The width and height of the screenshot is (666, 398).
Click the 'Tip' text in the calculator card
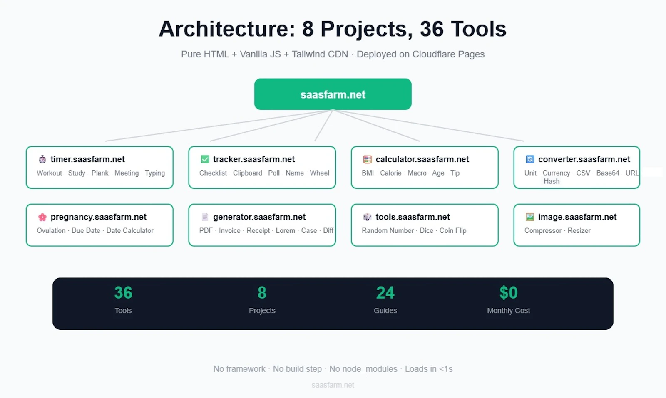(455, 173)
